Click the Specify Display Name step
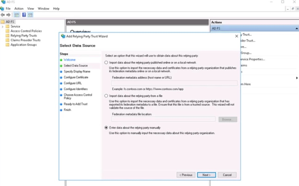Image resolution: width=299 pixels, height=186 pixels. [77, 71]
